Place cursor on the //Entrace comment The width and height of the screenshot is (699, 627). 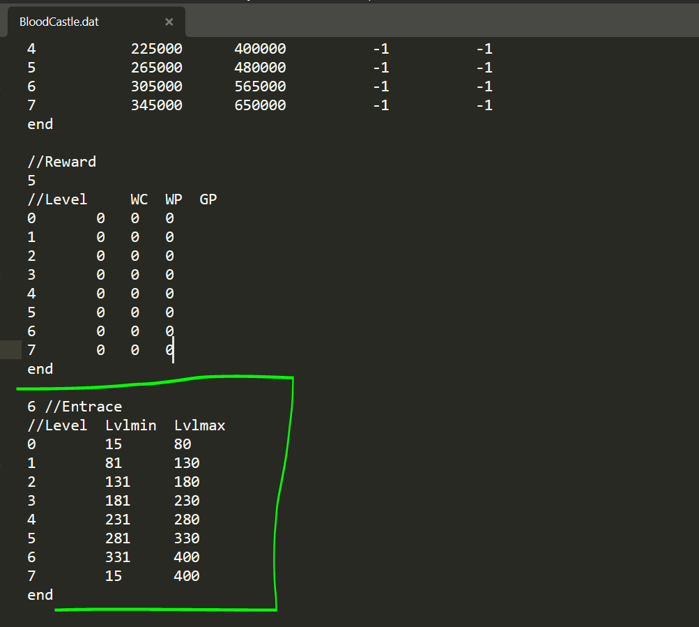83,407
